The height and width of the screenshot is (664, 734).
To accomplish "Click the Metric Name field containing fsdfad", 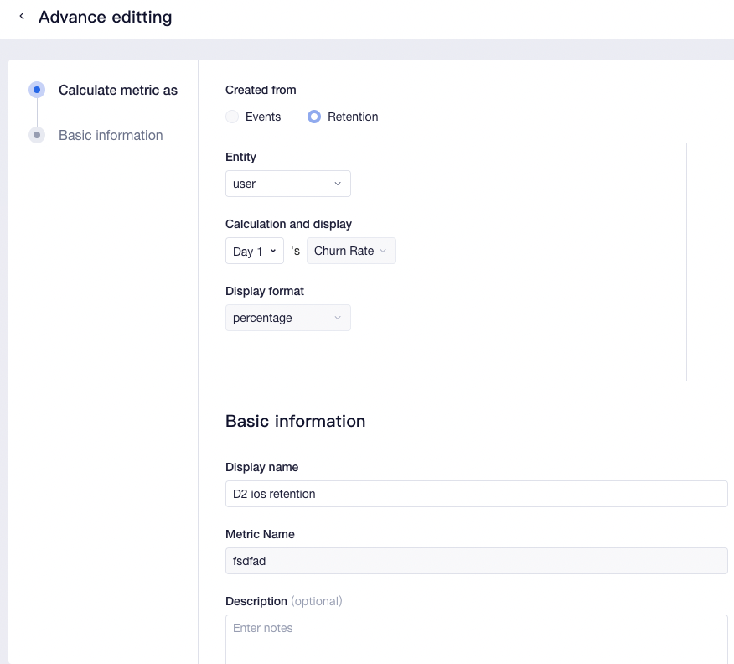I will coord(476,560).
